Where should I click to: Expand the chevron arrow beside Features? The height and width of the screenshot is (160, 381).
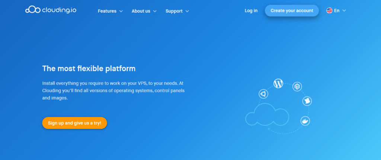pos(121,11)
